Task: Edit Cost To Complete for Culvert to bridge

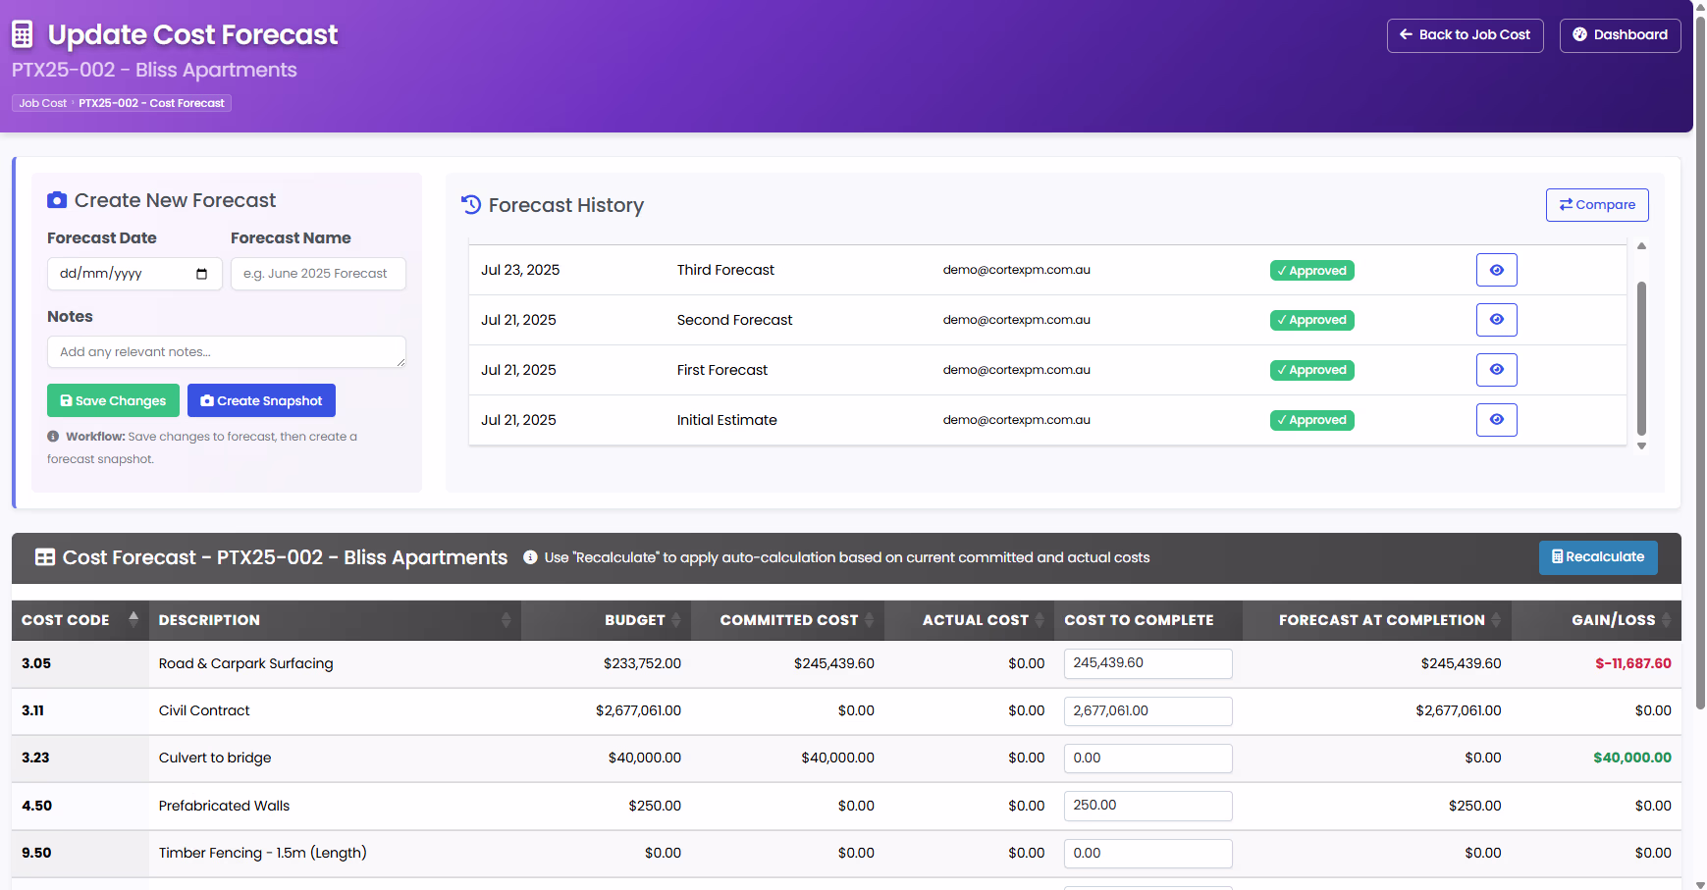Action: (x=1147, y=759)
